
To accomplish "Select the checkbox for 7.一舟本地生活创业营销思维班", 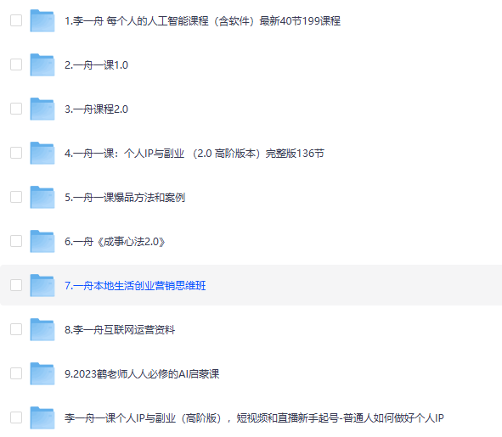I will click(16, 285).
